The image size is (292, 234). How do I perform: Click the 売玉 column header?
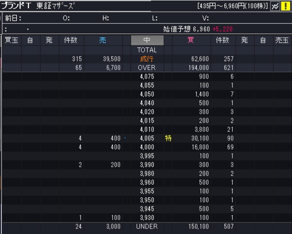point(282,40)
